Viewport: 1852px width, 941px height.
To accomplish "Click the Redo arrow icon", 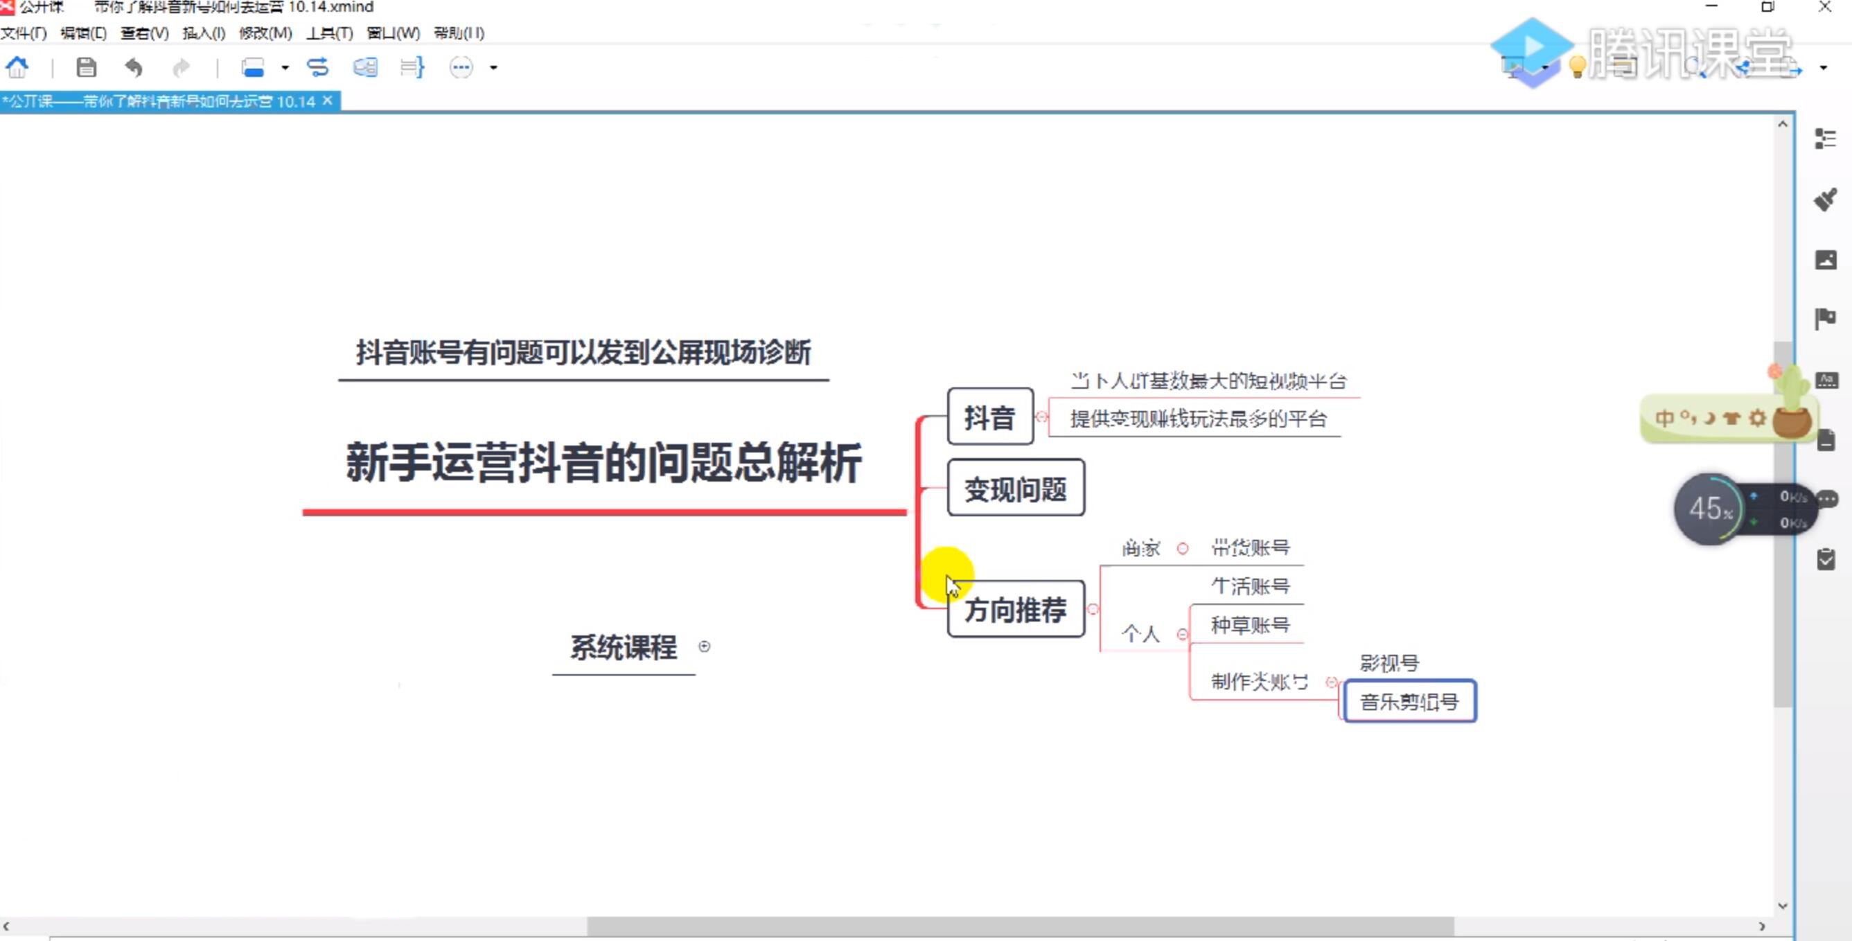I will pos(181,68).
